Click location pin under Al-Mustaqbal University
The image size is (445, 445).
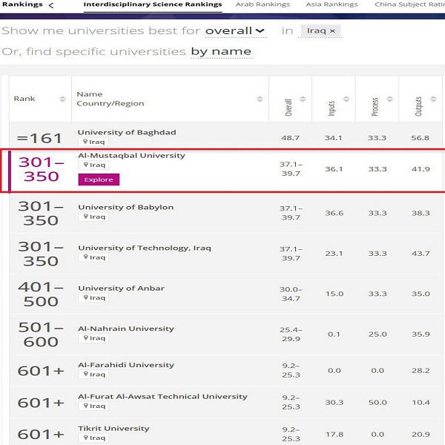tap(85, 165)
